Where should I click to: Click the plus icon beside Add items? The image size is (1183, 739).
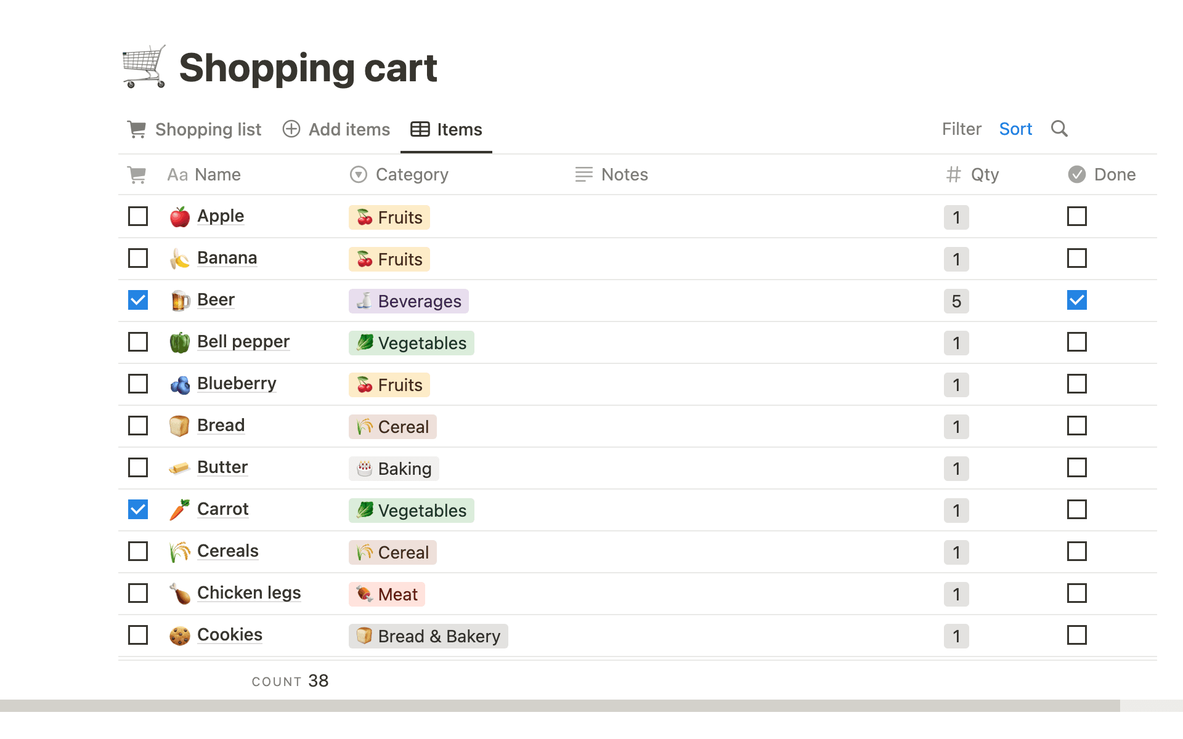click(x=290, y=129)
